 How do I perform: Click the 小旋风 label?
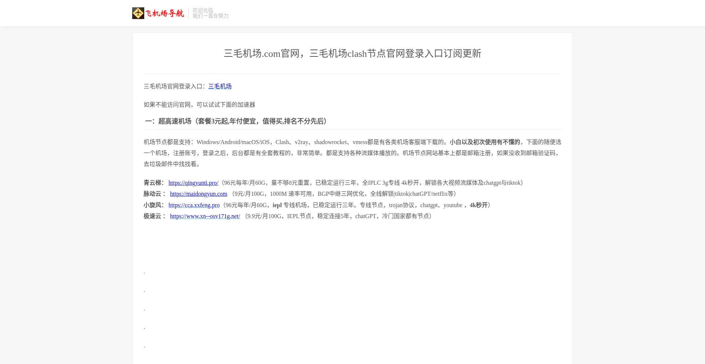click(154, 205)
